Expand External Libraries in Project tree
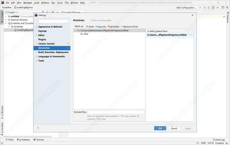230x145 pixels. pos(6,20)
